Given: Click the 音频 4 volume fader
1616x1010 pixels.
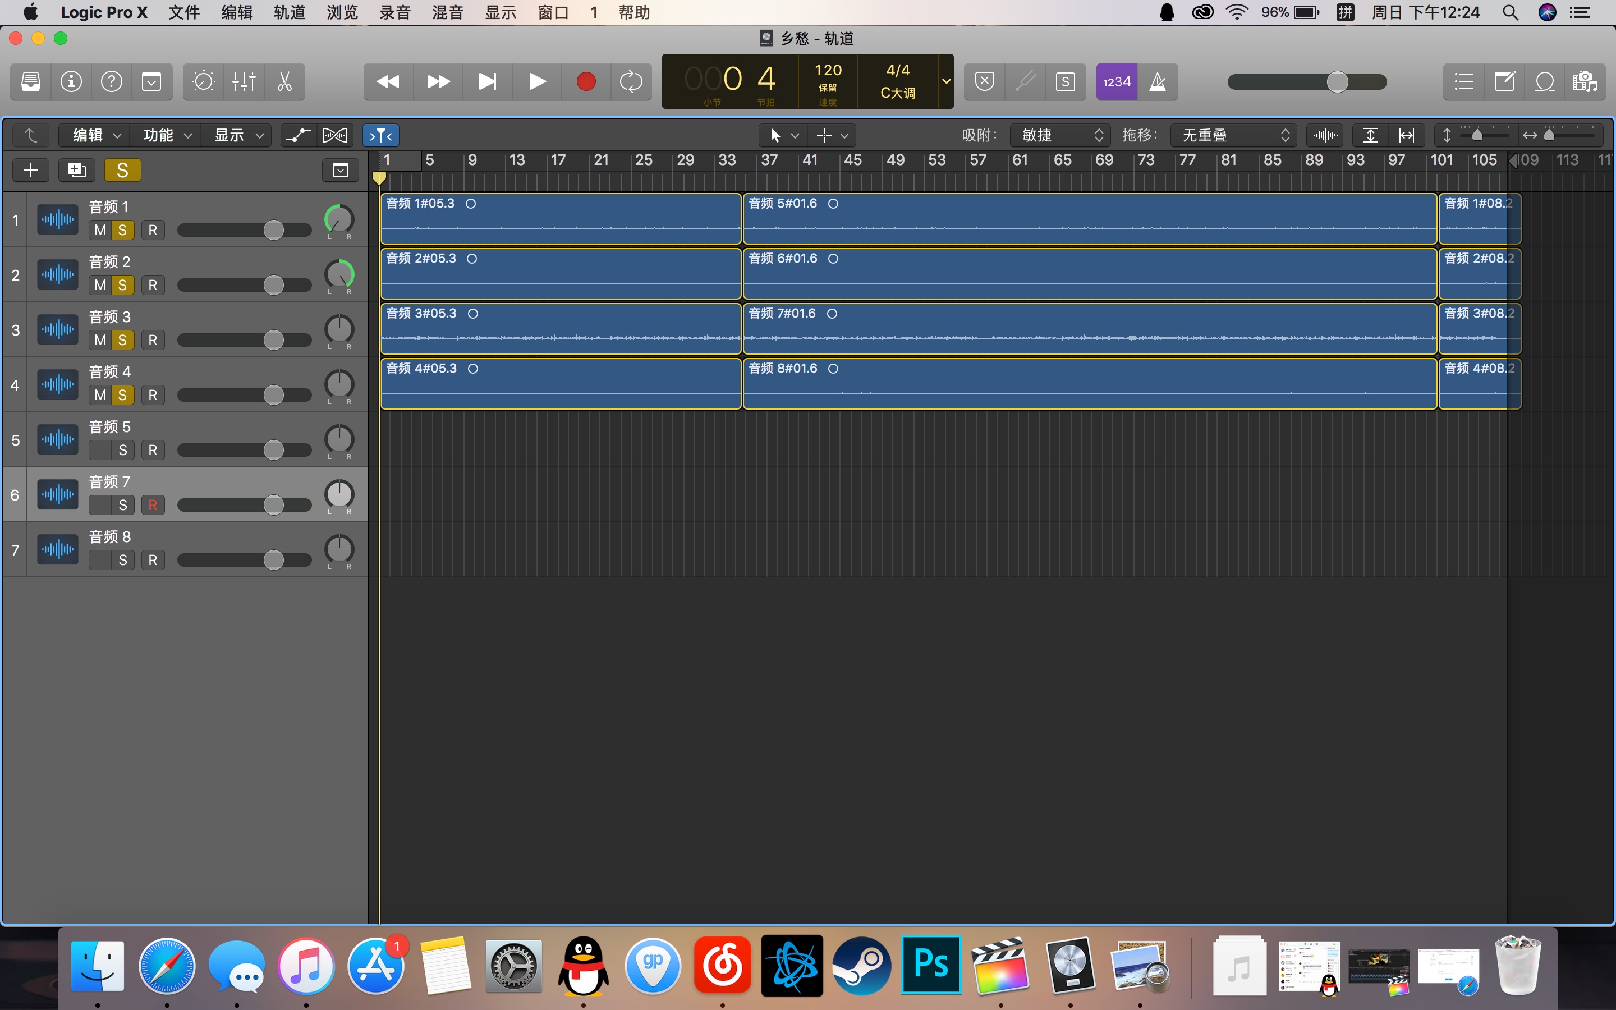Looking at the screenshot, I should [x=273, y=395].
